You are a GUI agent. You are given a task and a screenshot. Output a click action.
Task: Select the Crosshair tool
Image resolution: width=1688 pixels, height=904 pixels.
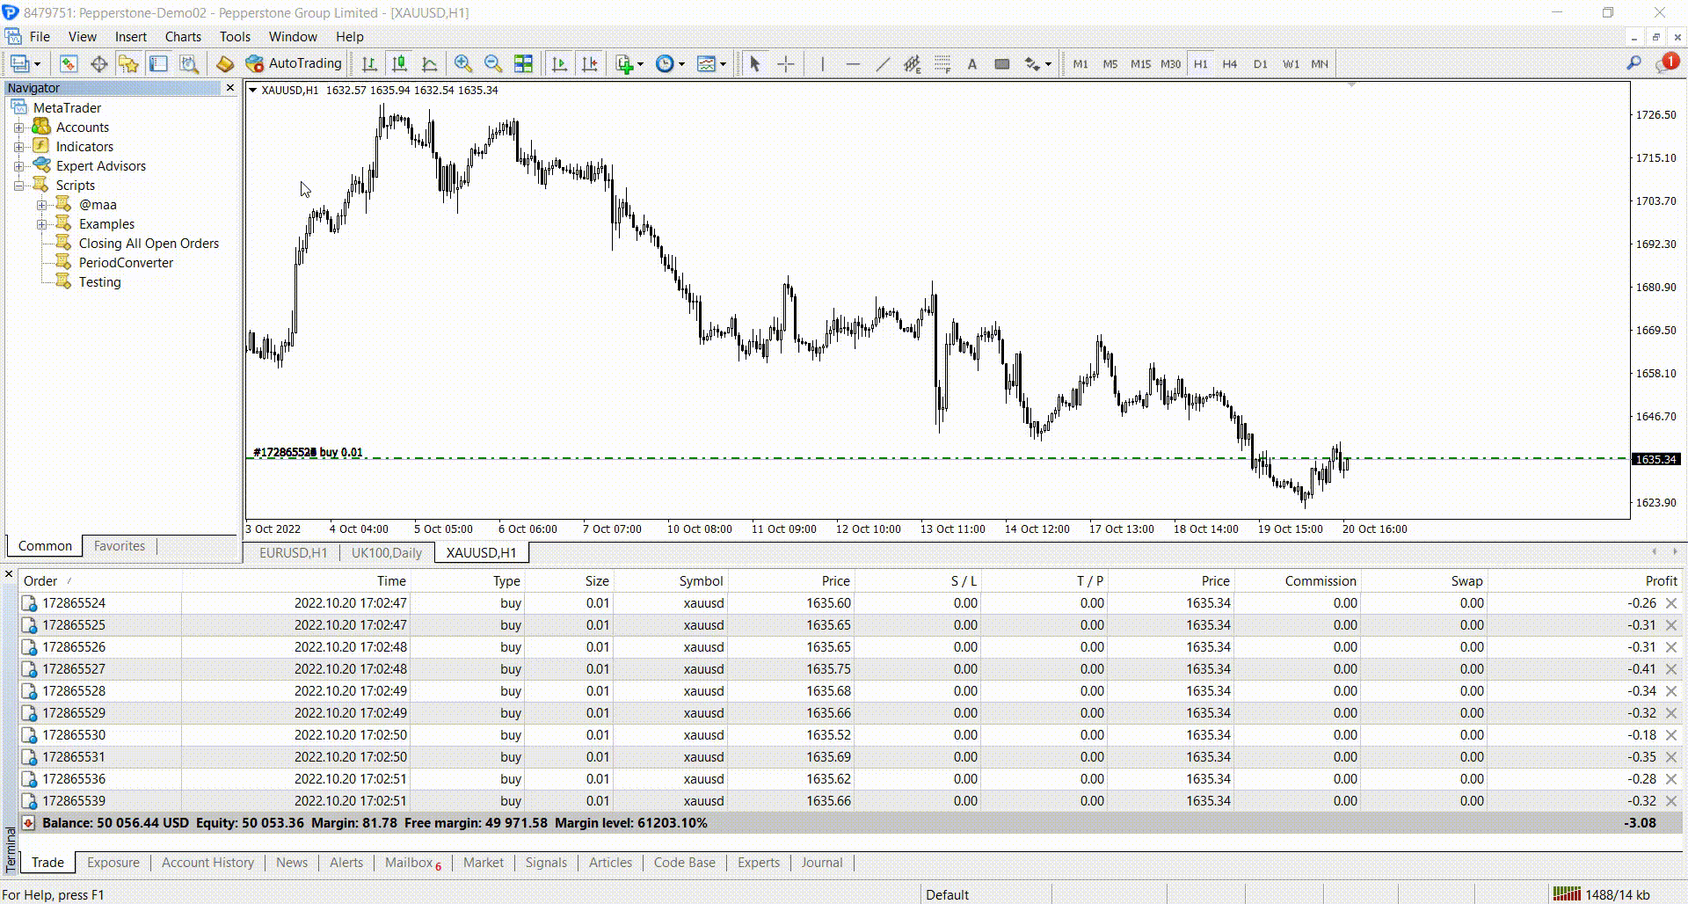point(786,63)
